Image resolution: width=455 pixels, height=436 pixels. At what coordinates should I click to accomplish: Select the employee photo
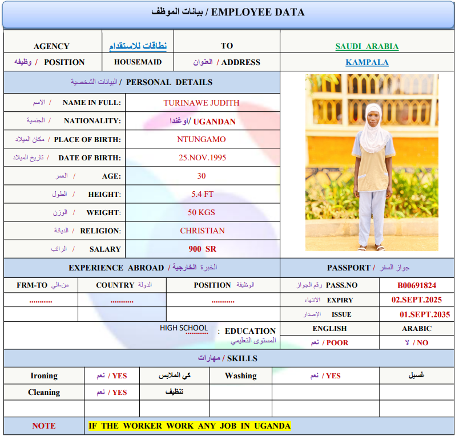click(x=372, y=163)
